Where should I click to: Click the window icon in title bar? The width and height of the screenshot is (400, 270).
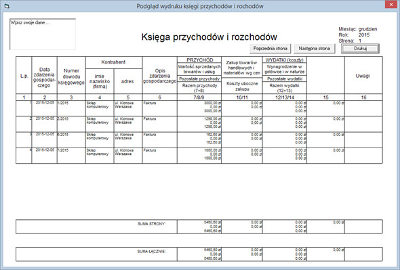coord(7,6)
